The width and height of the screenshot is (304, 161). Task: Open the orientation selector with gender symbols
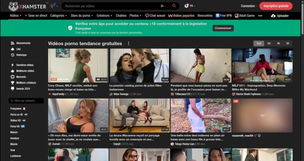coord(54,6)
